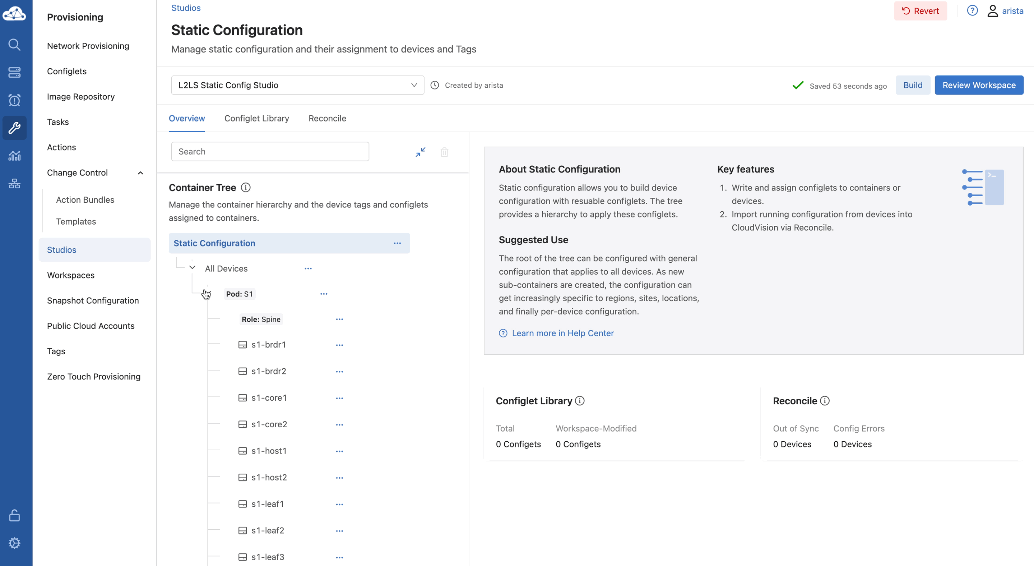Viewport: 1034px width, 566px height.
Task: Collapse the Change Control menu section
Action: click(140, 173)
